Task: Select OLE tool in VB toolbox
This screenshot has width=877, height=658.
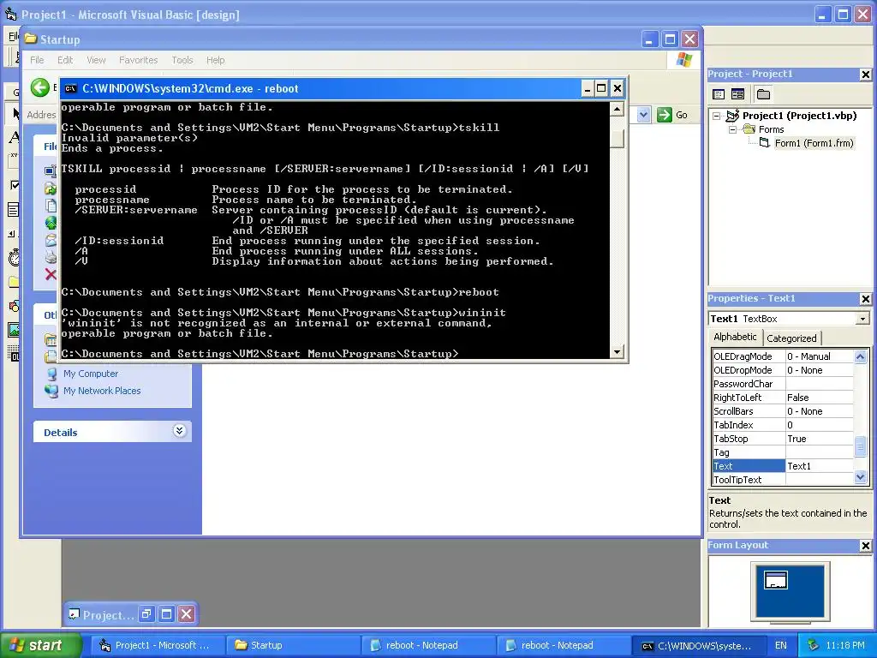Action: 14,354
